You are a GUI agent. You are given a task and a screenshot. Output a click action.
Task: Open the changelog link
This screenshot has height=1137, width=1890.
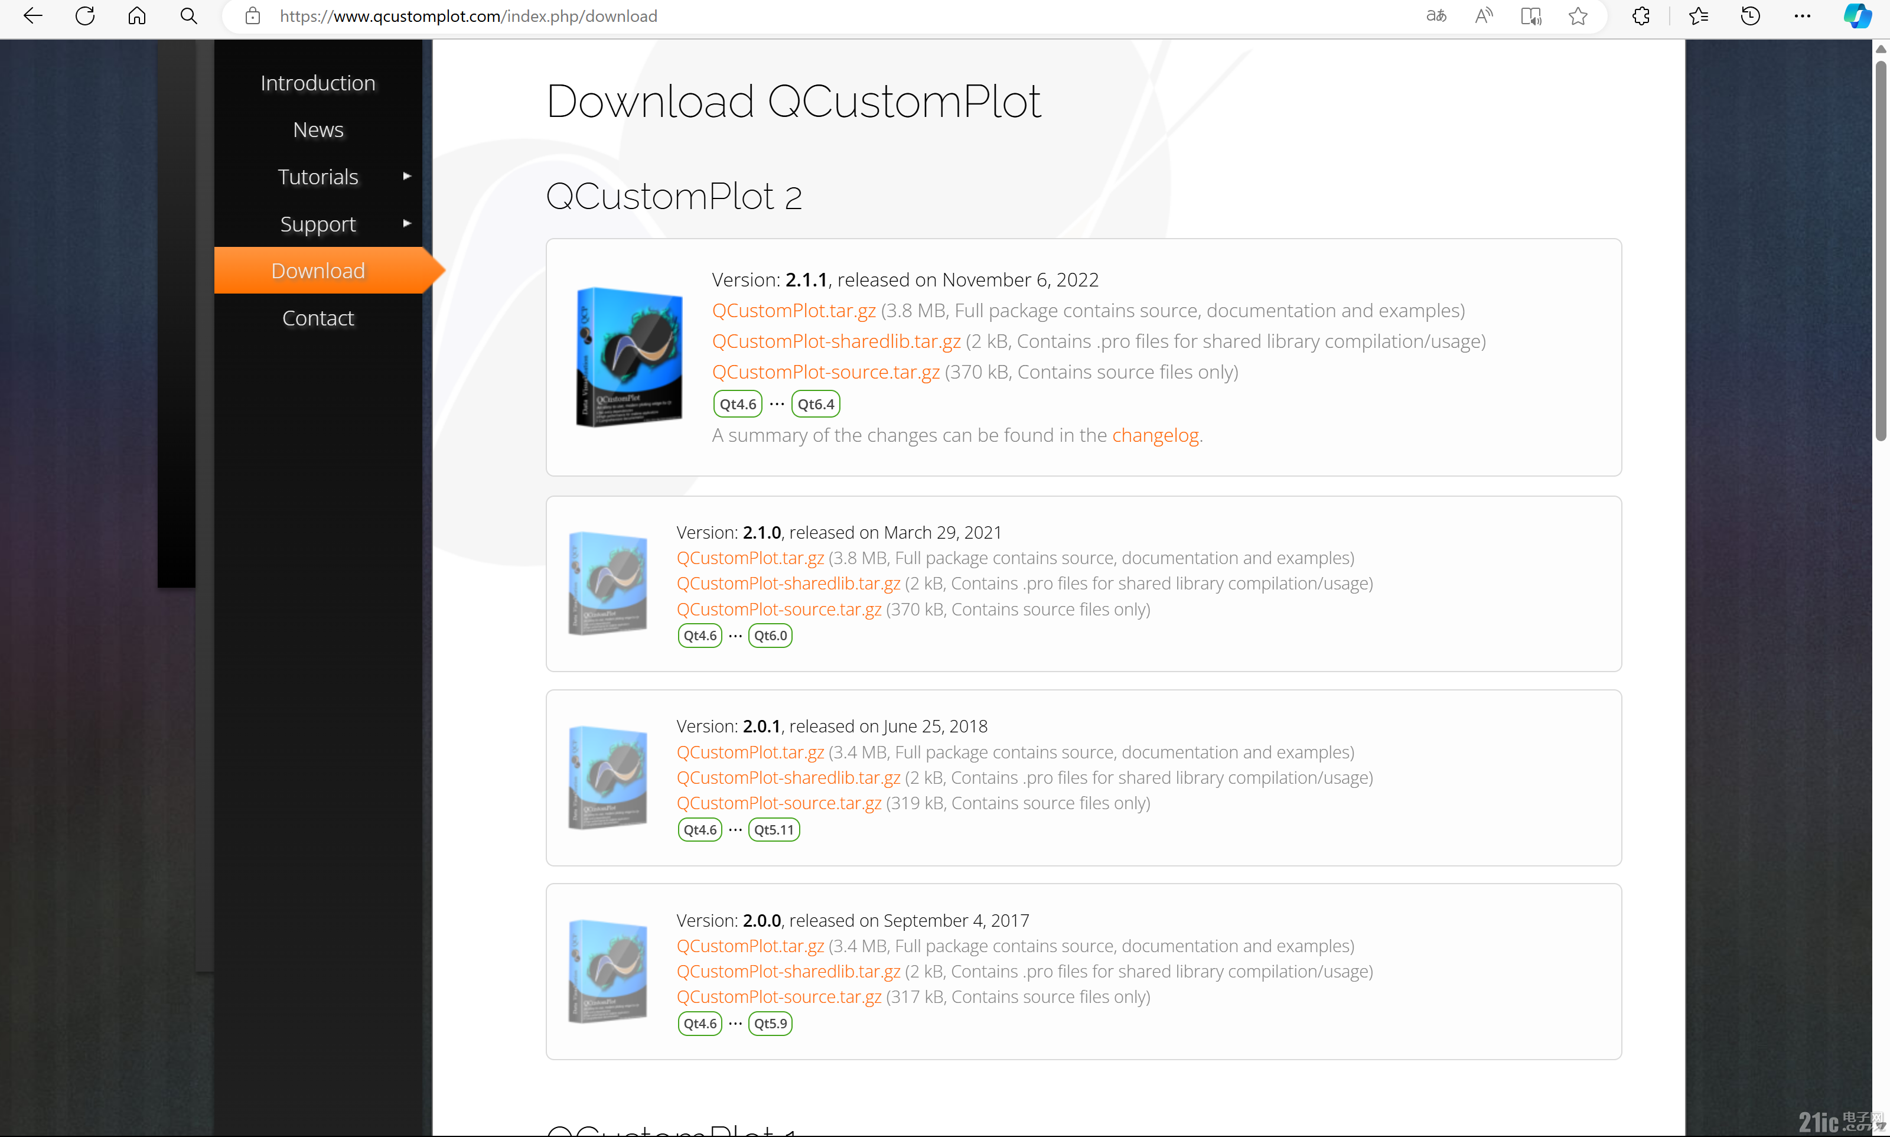(1155, 435)
